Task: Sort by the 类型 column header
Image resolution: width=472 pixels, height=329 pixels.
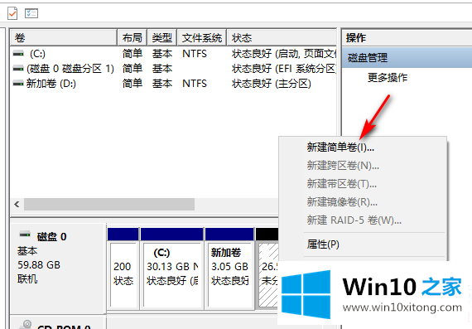Action: click(x=162, y=37)
